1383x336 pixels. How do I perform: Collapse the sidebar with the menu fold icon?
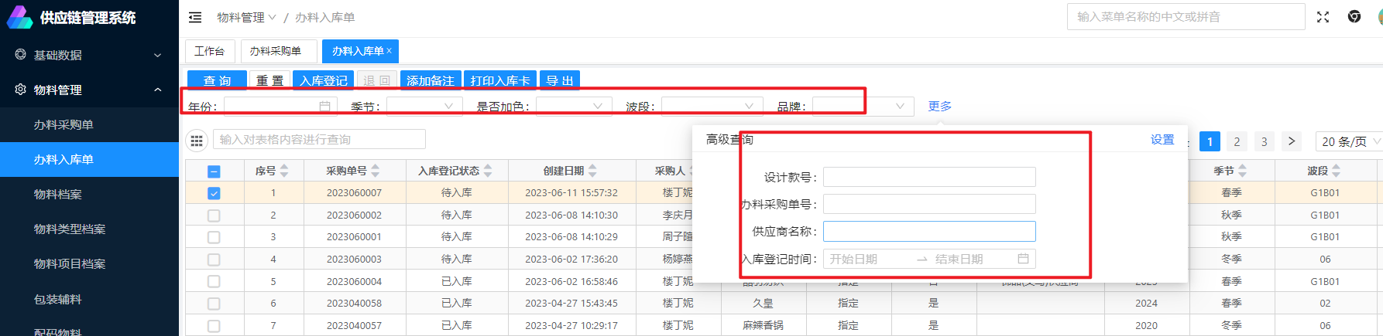pos(195,17)
